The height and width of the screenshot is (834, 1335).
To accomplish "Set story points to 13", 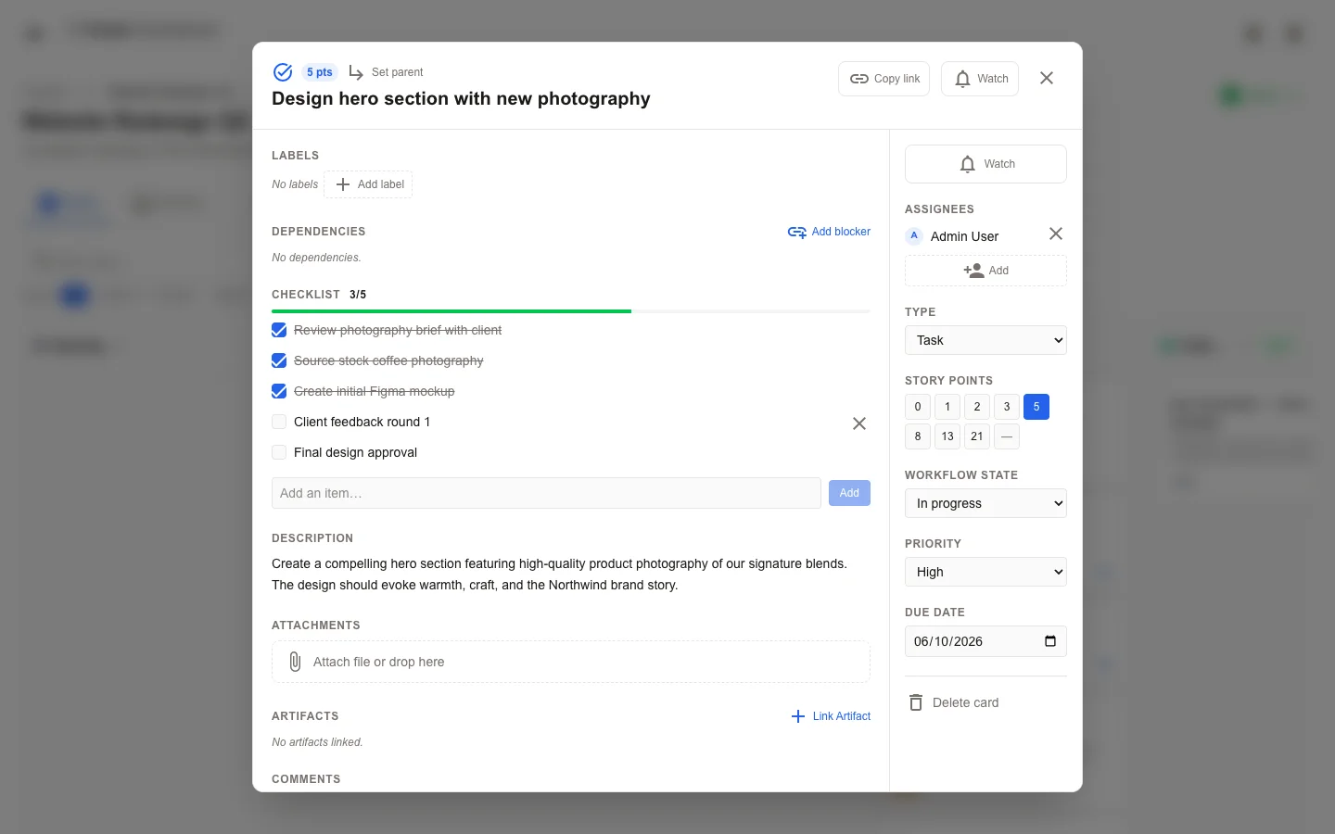I will point(947,436).
